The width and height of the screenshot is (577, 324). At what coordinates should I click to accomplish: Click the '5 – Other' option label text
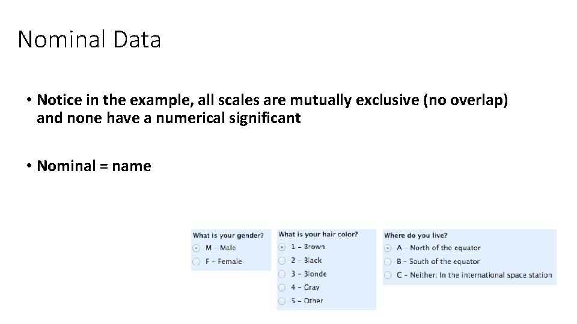307,301
